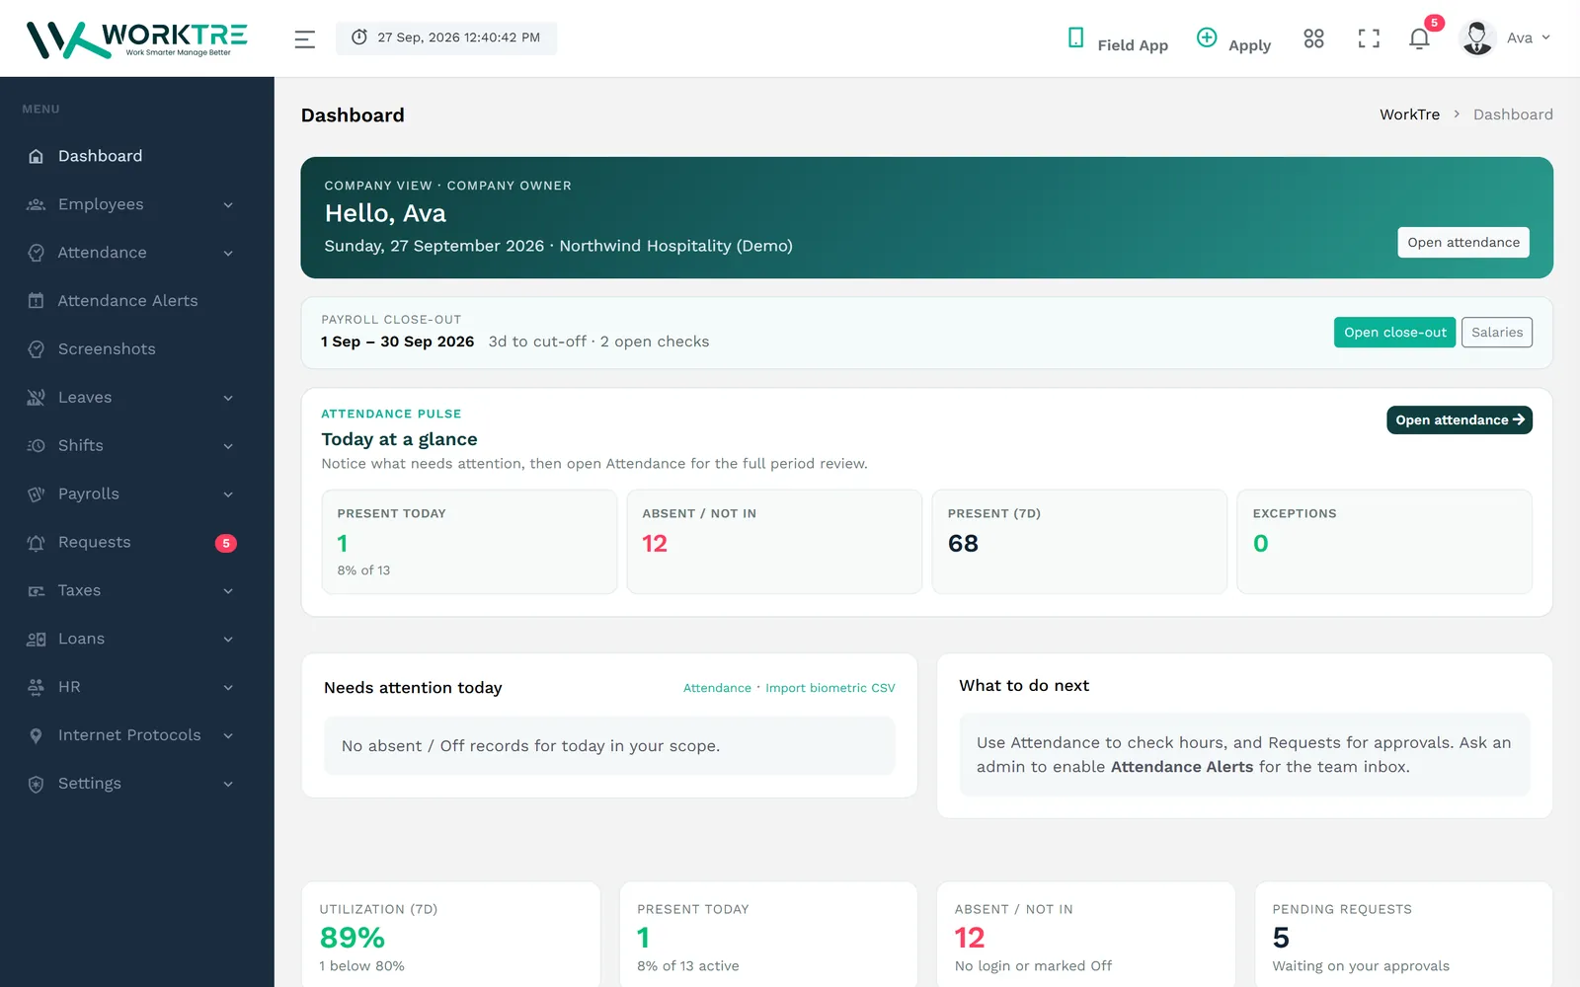1580x987 pixels.
Task: Click the HR sidebar icon
Action: click(37, 687)
